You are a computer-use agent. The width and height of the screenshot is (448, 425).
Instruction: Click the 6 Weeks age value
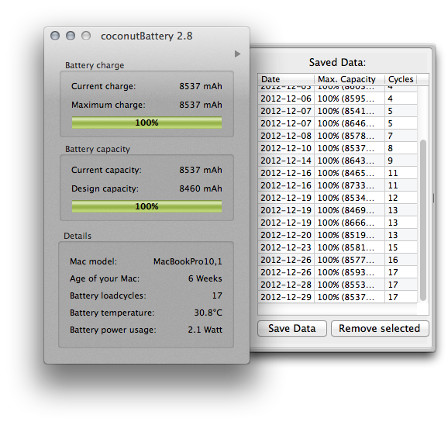pyautogui.click(x=205, y=278)
